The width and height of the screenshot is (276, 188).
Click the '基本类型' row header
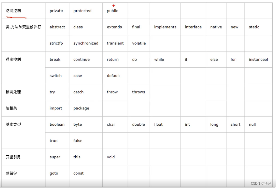tap(13, 125)
